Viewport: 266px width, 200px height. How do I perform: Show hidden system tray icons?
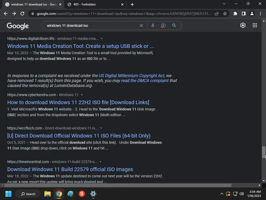point(222,194)
